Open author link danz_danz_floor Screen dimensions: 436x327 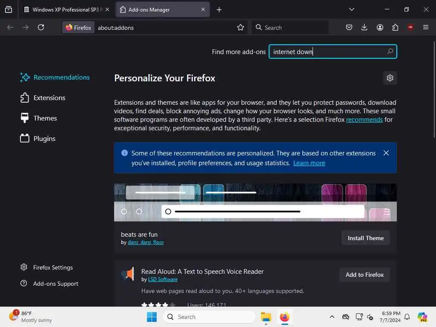click(146, 242)
